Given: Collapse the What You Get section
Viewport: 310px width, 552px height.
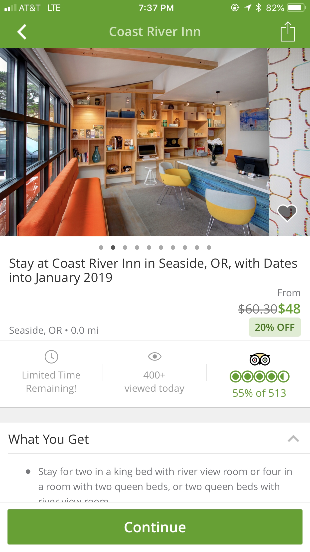Looking at the screenshot, I should pyautogui.click(x=293, y=439).
